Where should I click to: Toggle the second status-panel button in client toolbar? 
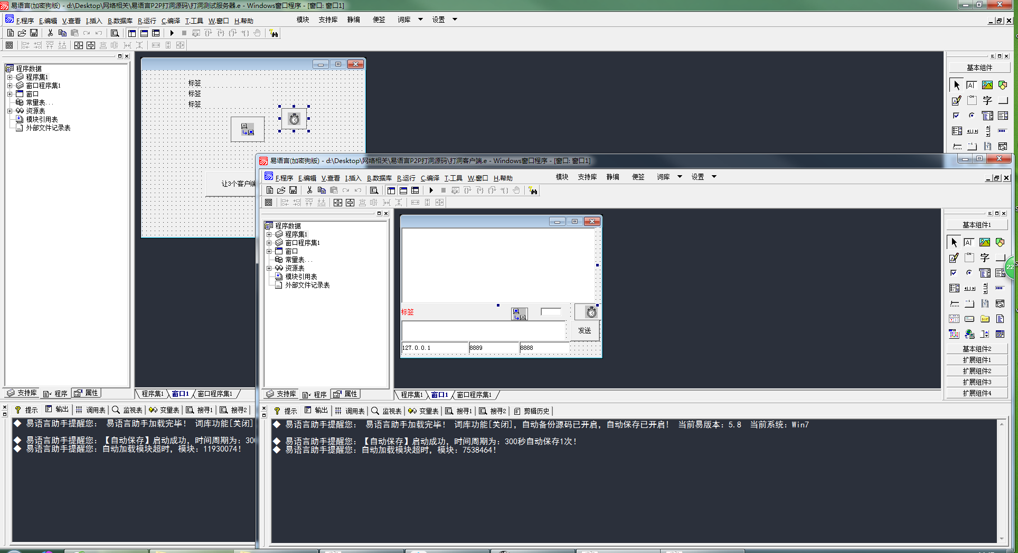403,190
